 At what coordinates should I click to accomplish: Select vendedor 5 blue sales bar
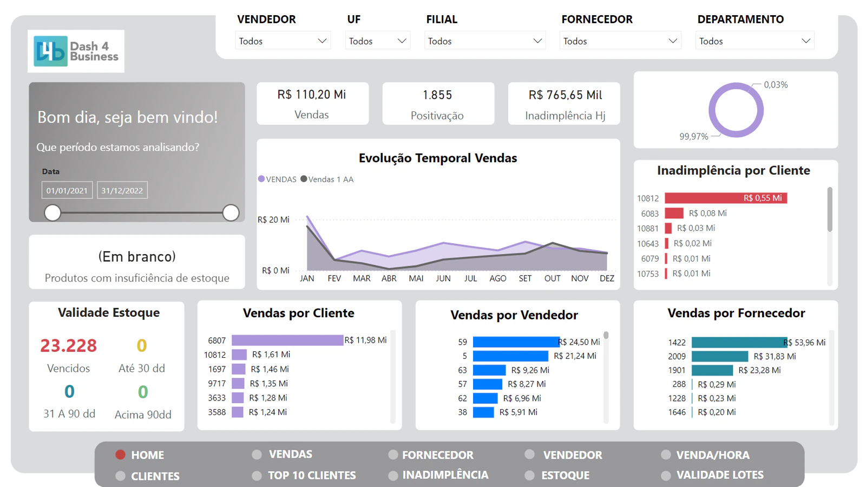point(510,356)
